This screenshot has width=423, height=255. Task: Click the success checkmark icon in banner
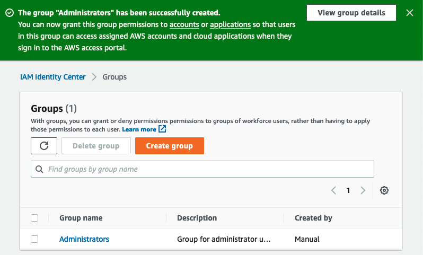click(10, 13)
